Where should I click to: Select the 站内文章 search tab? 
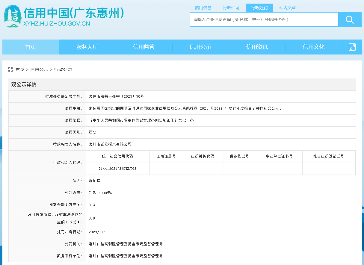click(288, 8)
